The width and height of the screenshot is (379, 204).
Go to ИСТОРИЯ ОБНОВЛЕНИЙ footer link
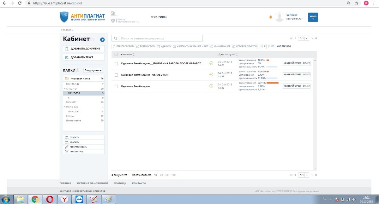tap(92, 183)
